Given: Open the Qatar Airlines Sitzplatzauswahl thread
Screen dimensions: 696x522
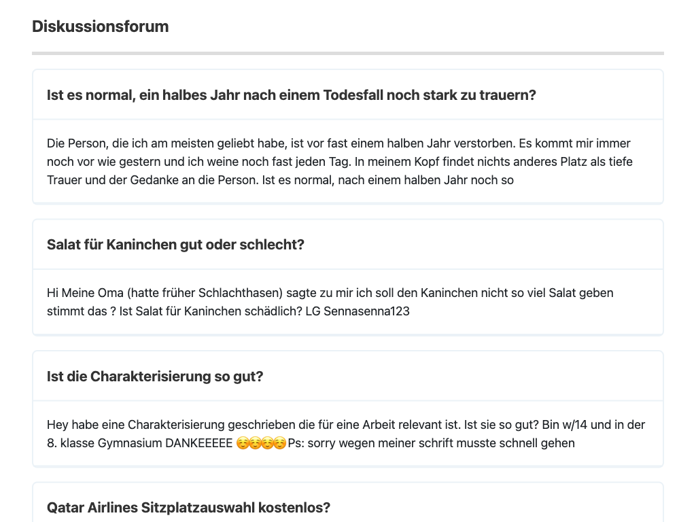Looking at the screenshot, I should click(x=188, y=508).
